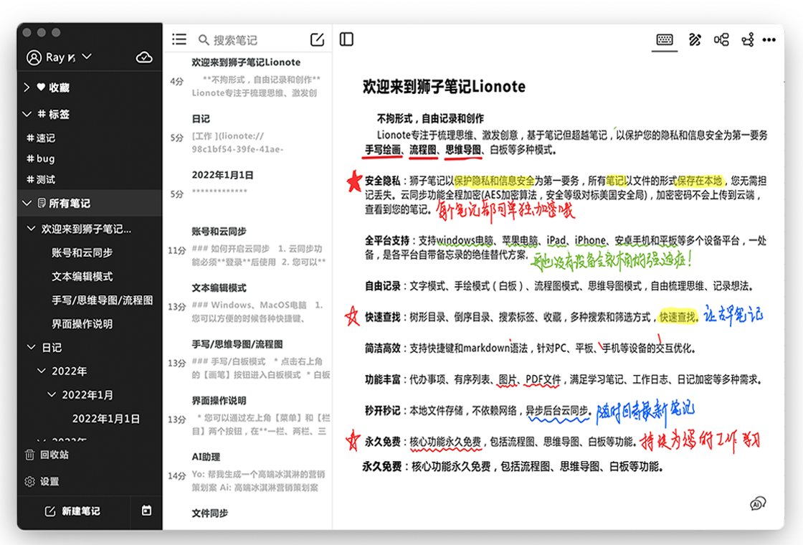The width and height of the screenshot is (803, 545).
Task: Open the 文本编辑模式 note in tree
Action: [82, 276]
